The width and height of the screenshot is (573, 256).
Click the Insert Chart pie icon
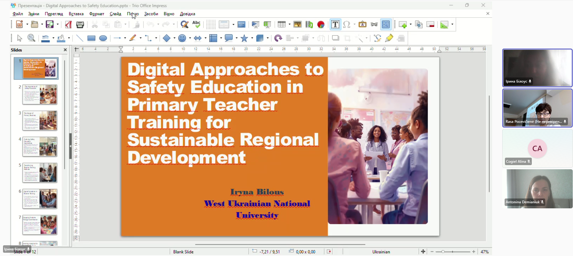pos(321,24)
